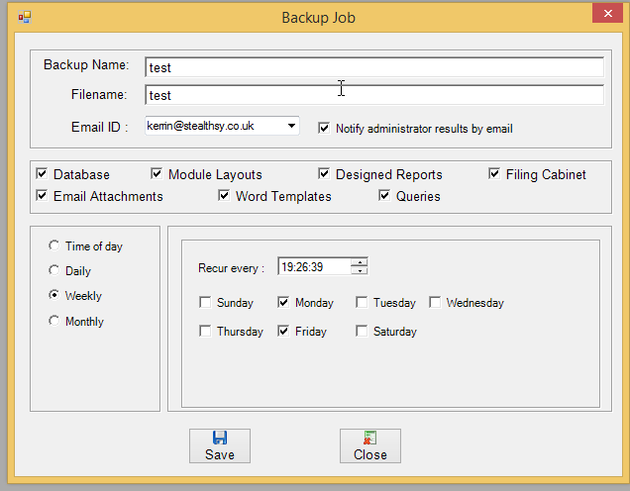Uncheck the Monday checkbox
This screenshot has width=630, height=491.
pyautogui.click(x=283, y=302)
